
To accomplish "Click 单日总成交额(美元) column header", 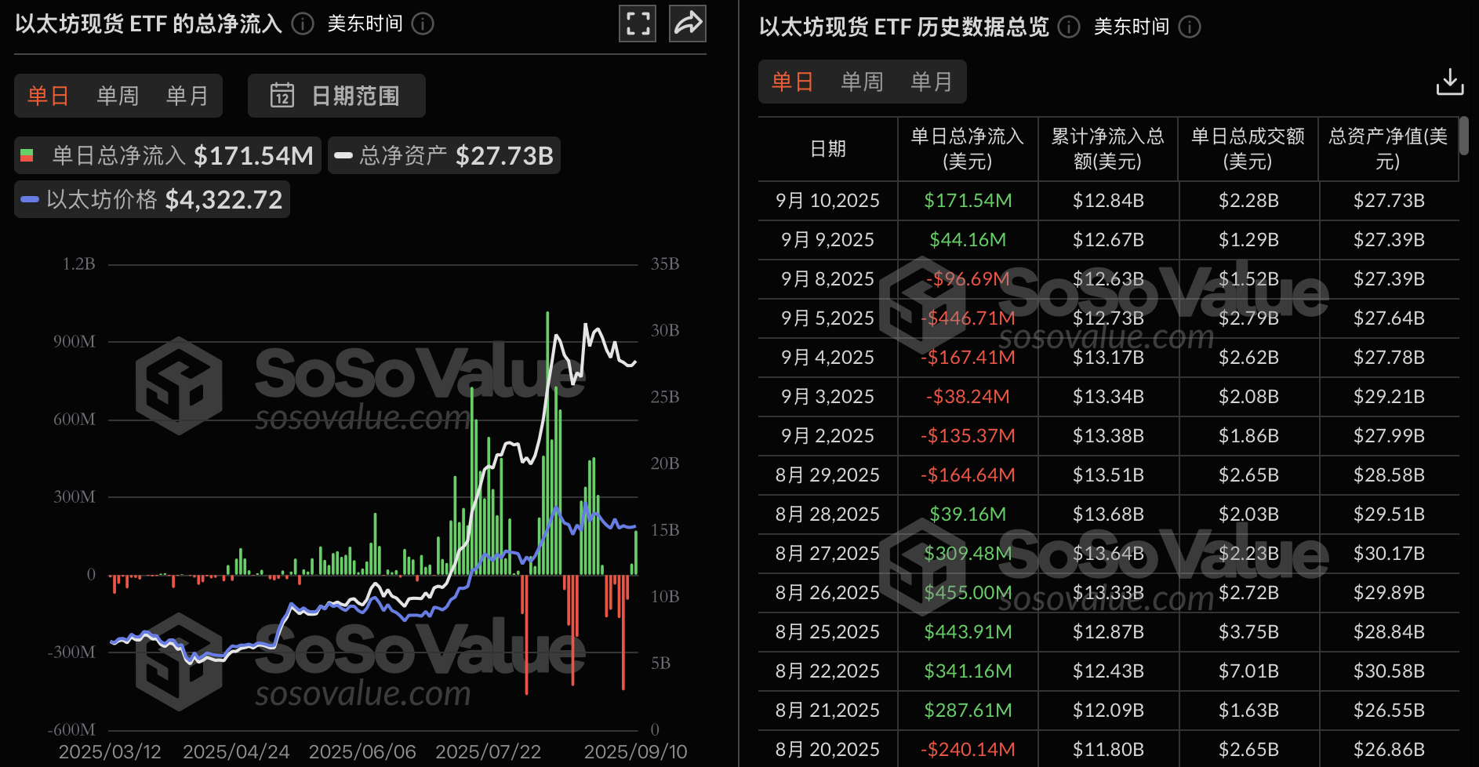I will tap(1248, 149).
